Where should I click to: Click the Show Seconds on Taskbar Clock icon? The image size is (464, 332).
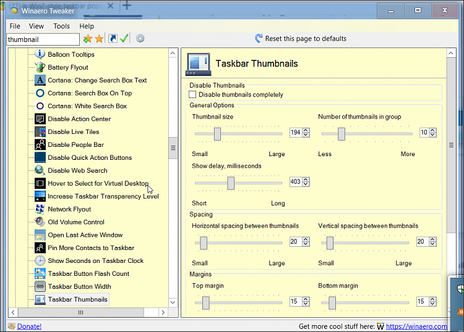[40, 261]
